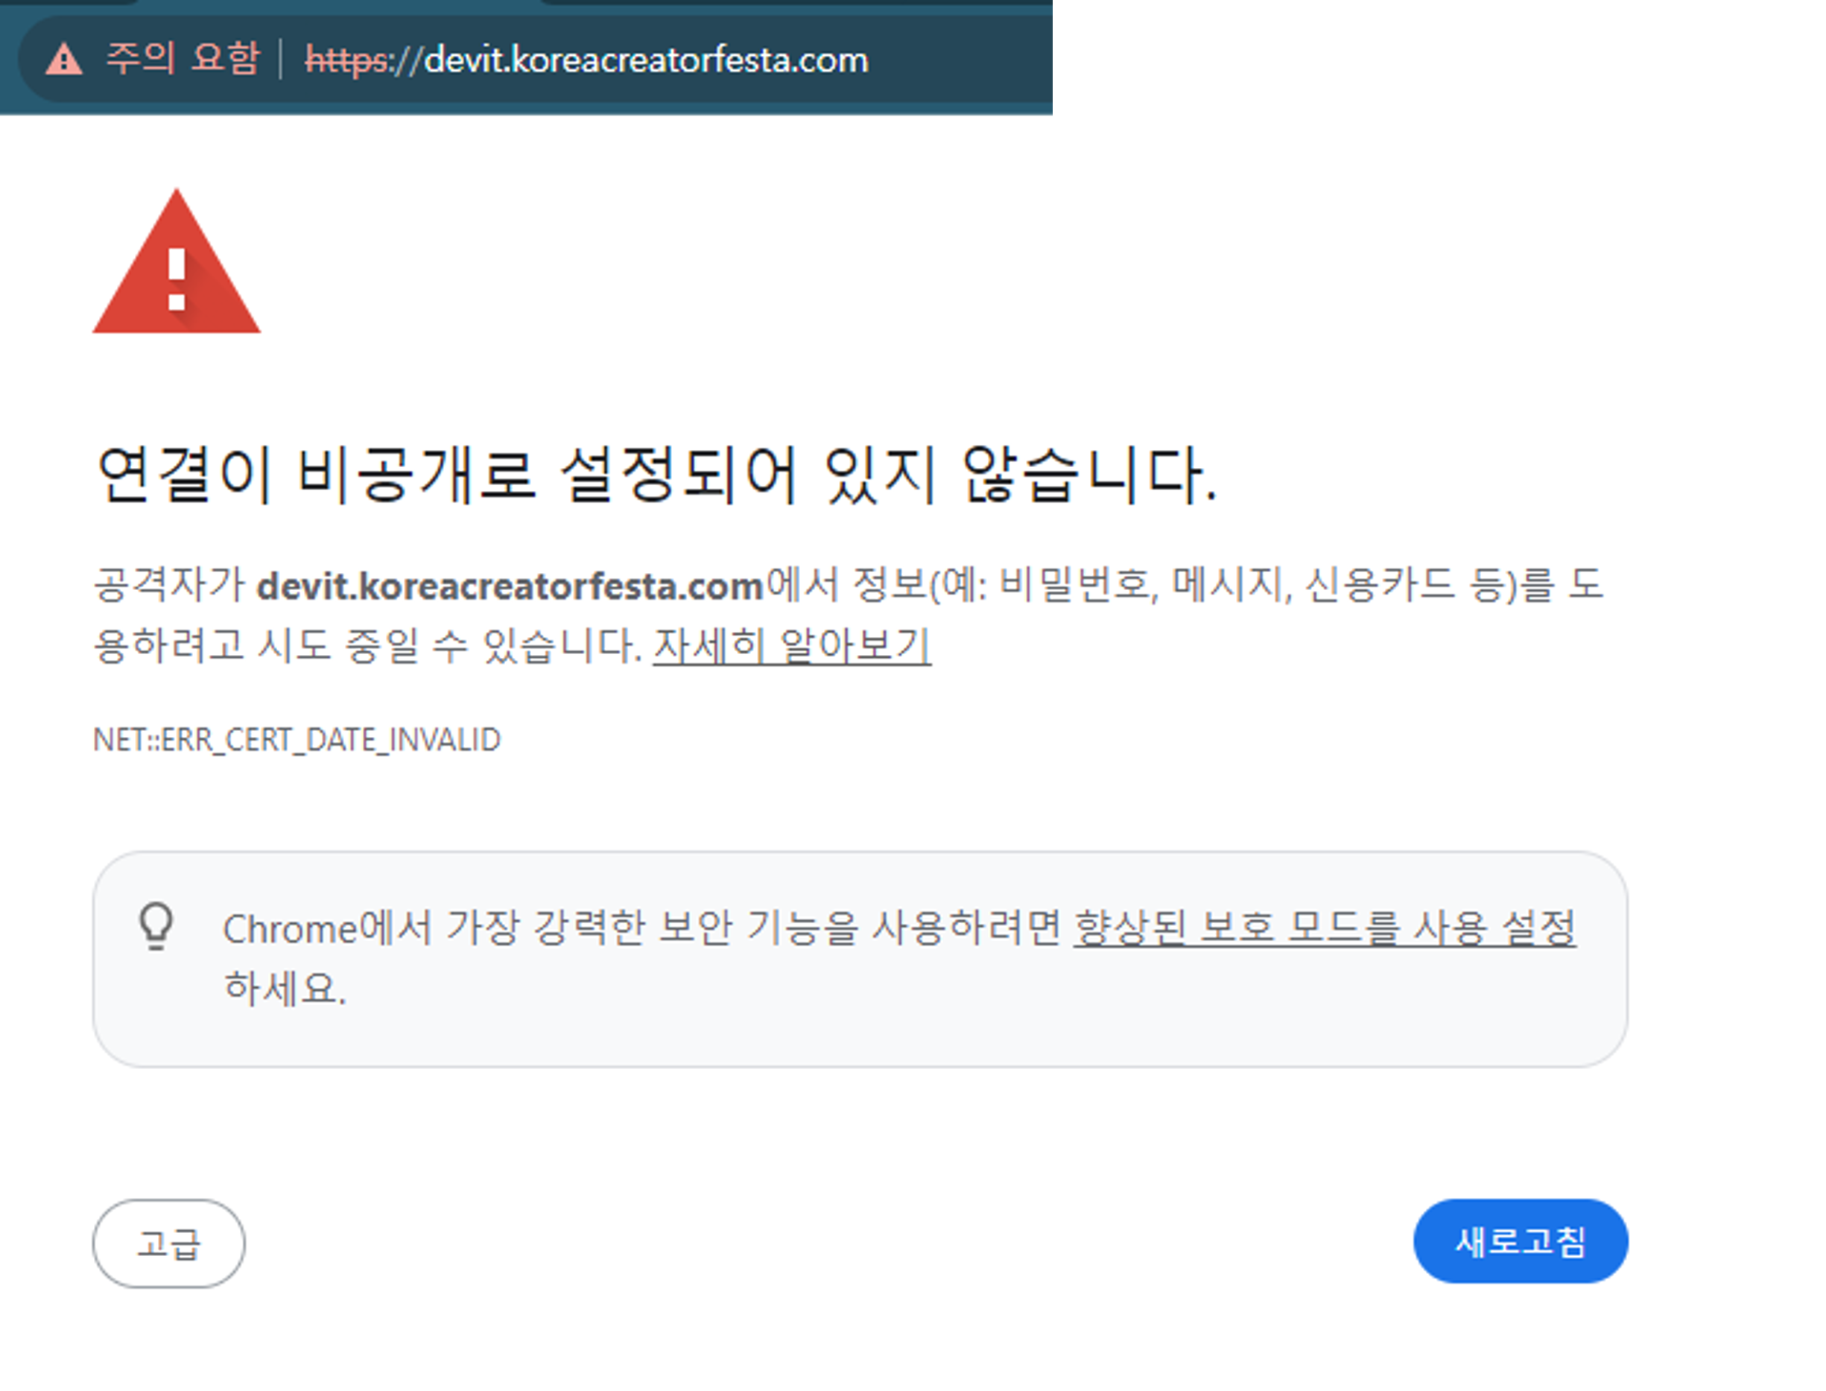
Task: Expand advanced options with the '고급' button
Action: pos(169,1242)
